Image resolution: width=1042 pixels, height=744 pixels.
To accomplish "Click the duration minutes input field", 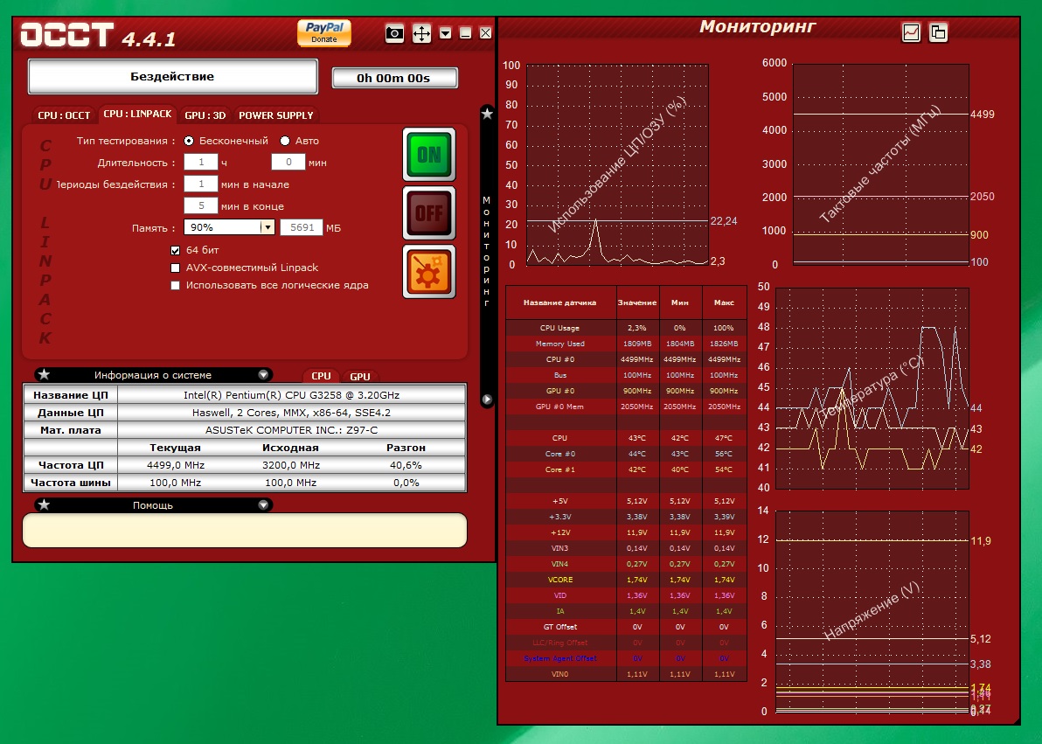I will (288, 163).
